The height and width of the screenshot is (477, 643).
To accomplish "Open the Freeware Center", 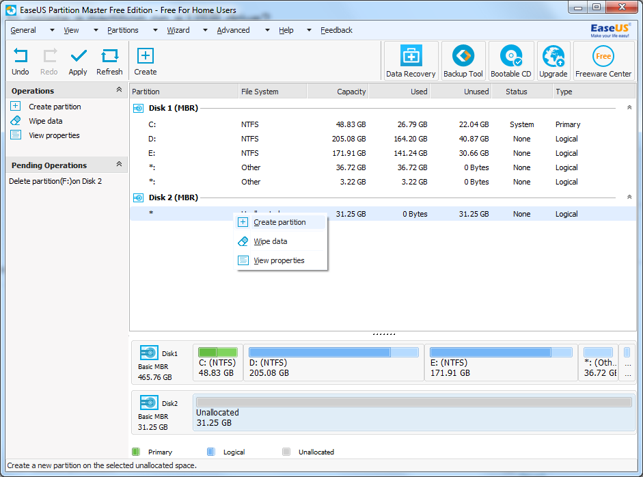I will pos(603,61).
